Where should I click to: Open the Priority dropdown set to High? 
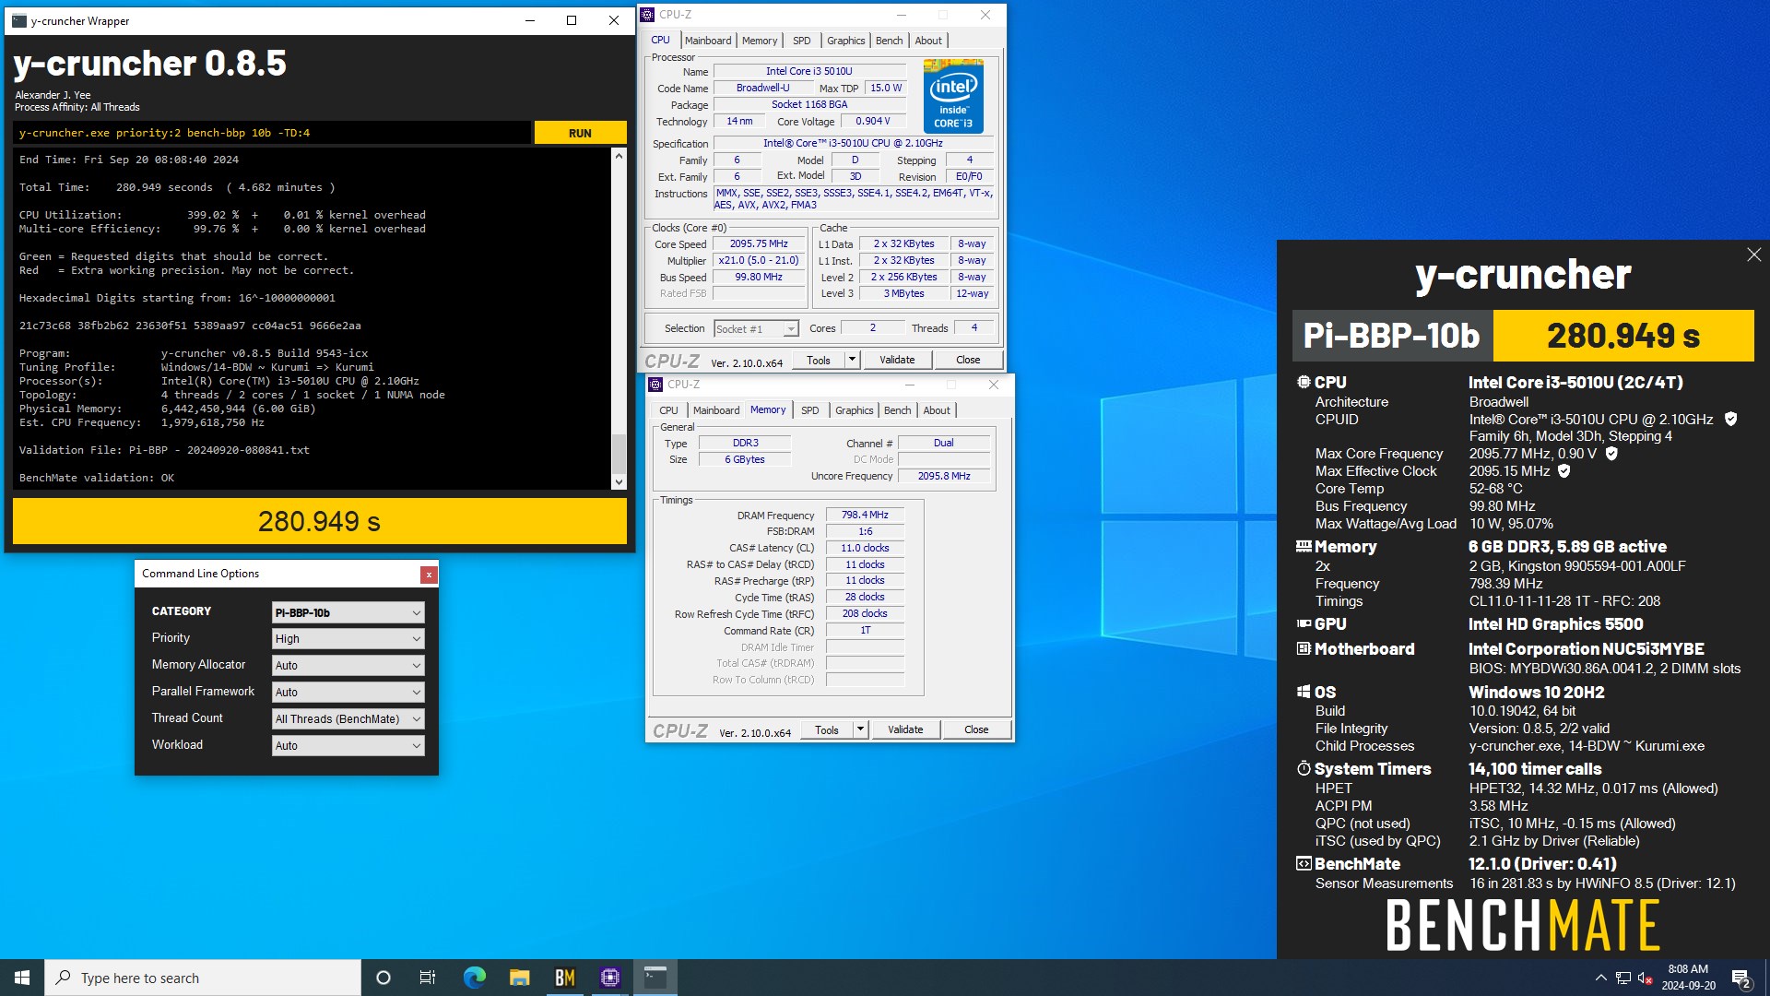coord(348,638)
